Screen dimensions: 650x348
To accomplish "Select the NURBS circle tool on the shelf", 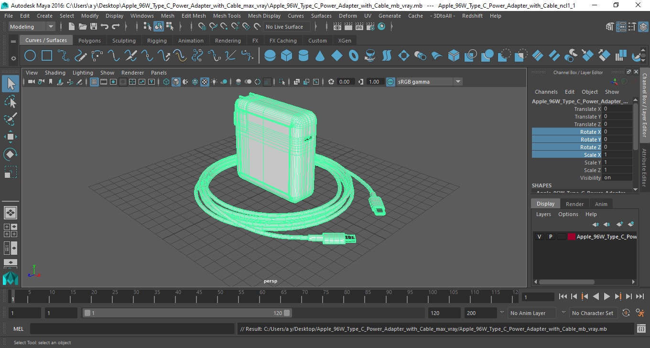I will coord(30,56).
